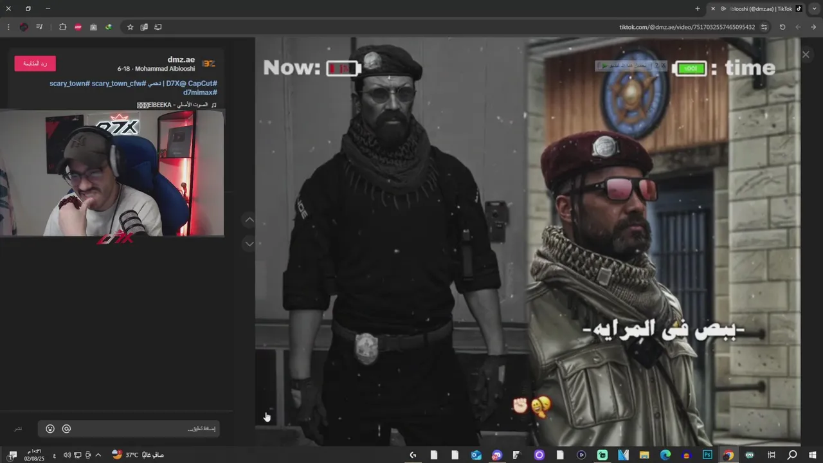Open the purple circle app on taskbar

539,455
